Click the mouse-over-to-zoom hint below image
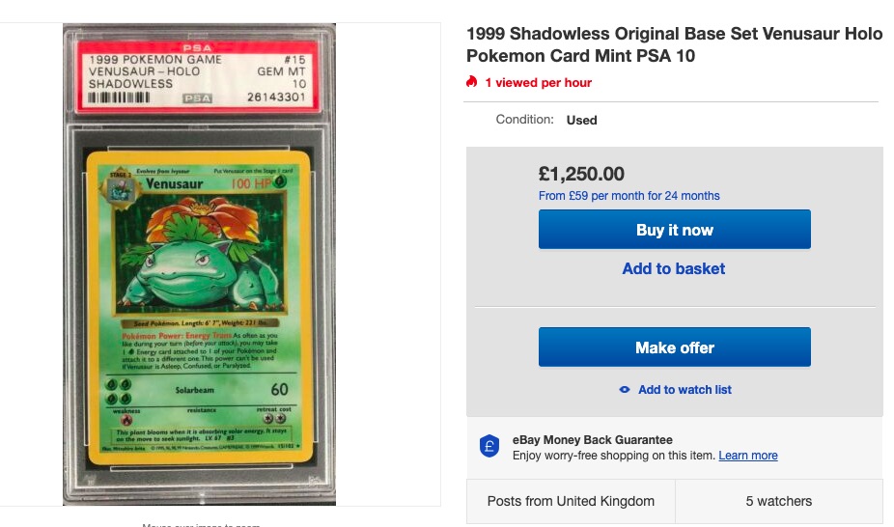Screen dimensions: 894x527 click(x=199, y=524)
